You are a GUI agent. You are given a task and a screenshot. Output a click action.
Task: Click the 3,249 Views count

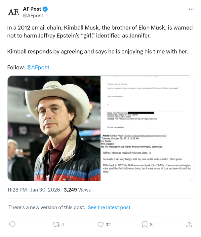[77, 190]
